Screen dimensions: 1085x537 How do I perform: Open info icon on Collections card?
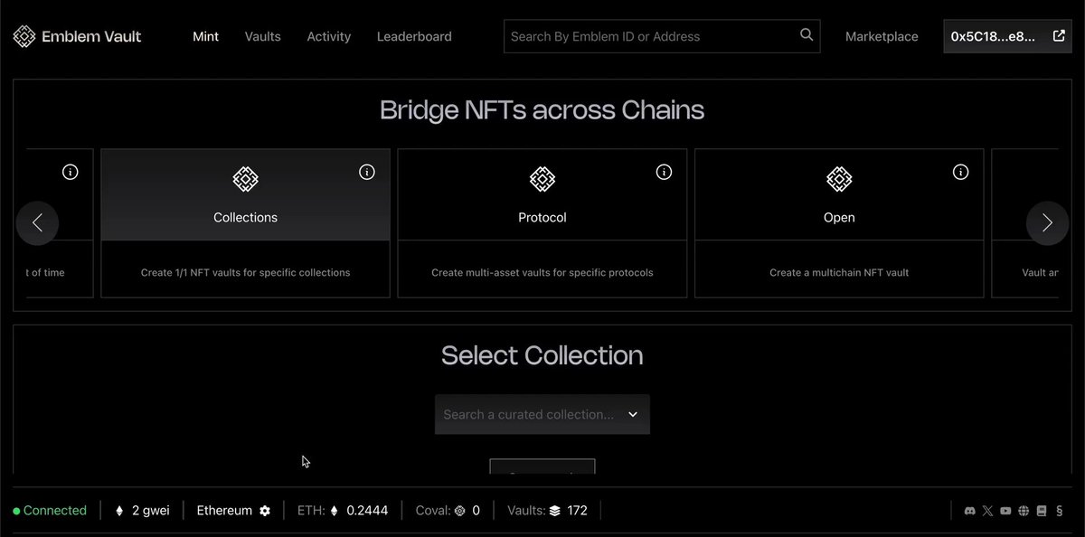coord(367,172)
